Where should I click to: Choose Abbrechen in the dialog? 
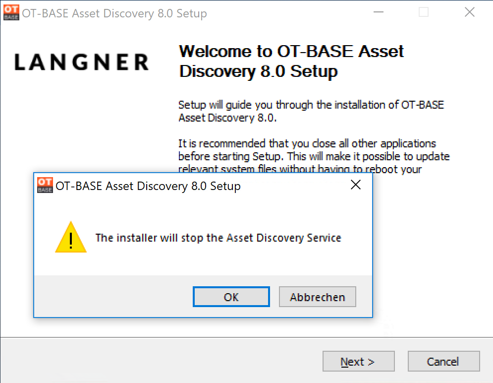(x=317, y=297)
